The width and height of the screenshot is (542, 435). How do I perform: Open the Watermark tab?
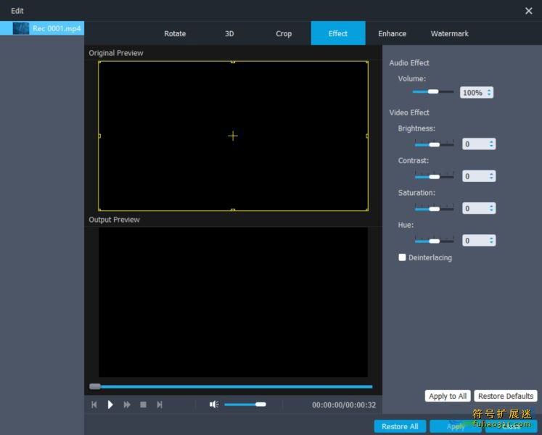tap(449, 33)
